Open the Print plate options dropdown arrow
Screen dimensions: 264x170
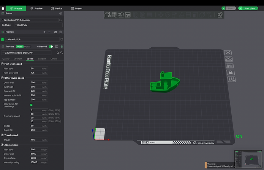240,8
